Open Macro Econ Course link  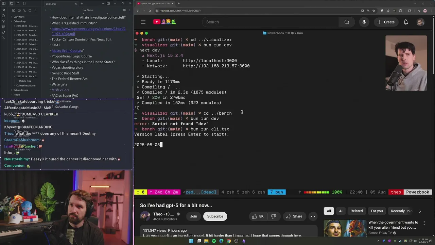66,51
